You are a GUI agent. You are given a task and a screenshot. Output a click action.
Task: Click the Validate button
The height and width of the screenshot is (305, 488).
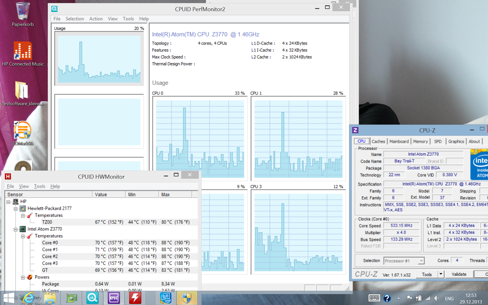pos(459,274)
